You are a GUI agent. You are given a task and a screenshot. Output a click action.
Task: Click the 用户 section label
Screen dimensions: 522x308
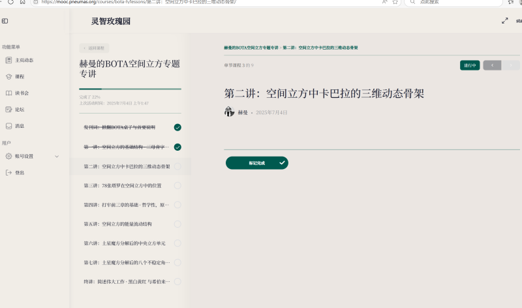tap(6, 143)
